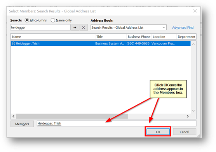
Task: Close the Select Members dialog
Action: (195, 11)
